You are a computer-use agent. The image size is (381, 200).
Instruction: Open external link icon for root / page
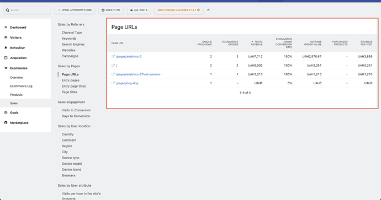[x=113, y=65]
